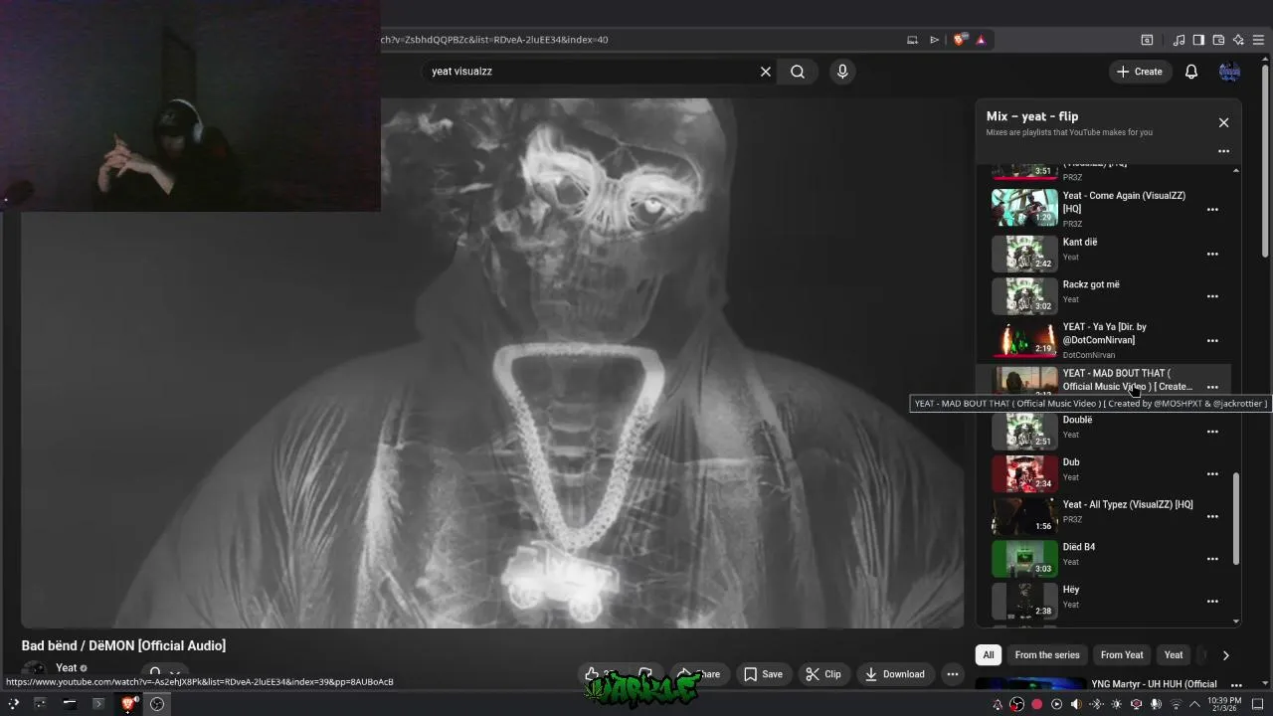1273x716 pixels.
Task: Click the YouTube search magnifier button
Action: [x=798, y=72]
